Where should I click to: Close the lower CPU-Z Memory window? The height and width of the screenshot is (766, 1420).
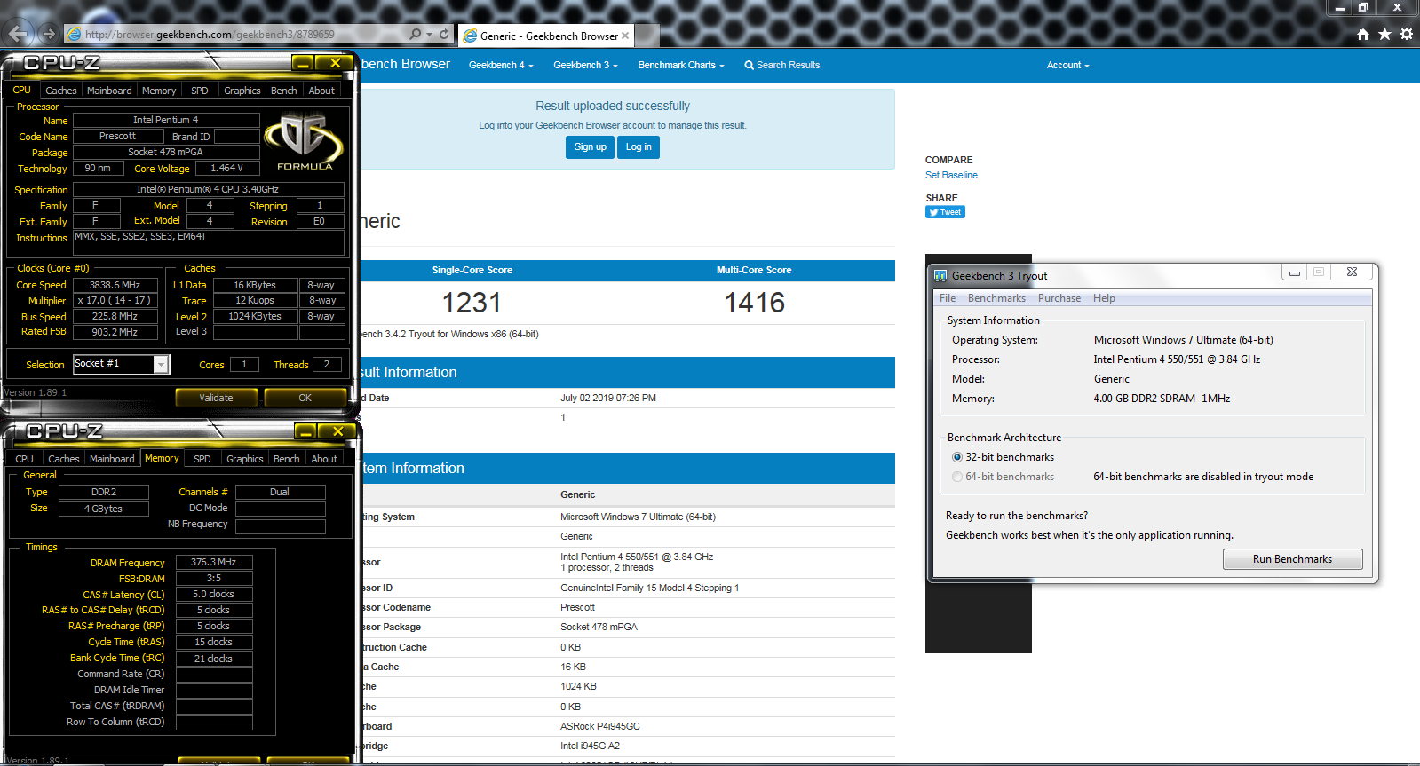tap(337, 431)
